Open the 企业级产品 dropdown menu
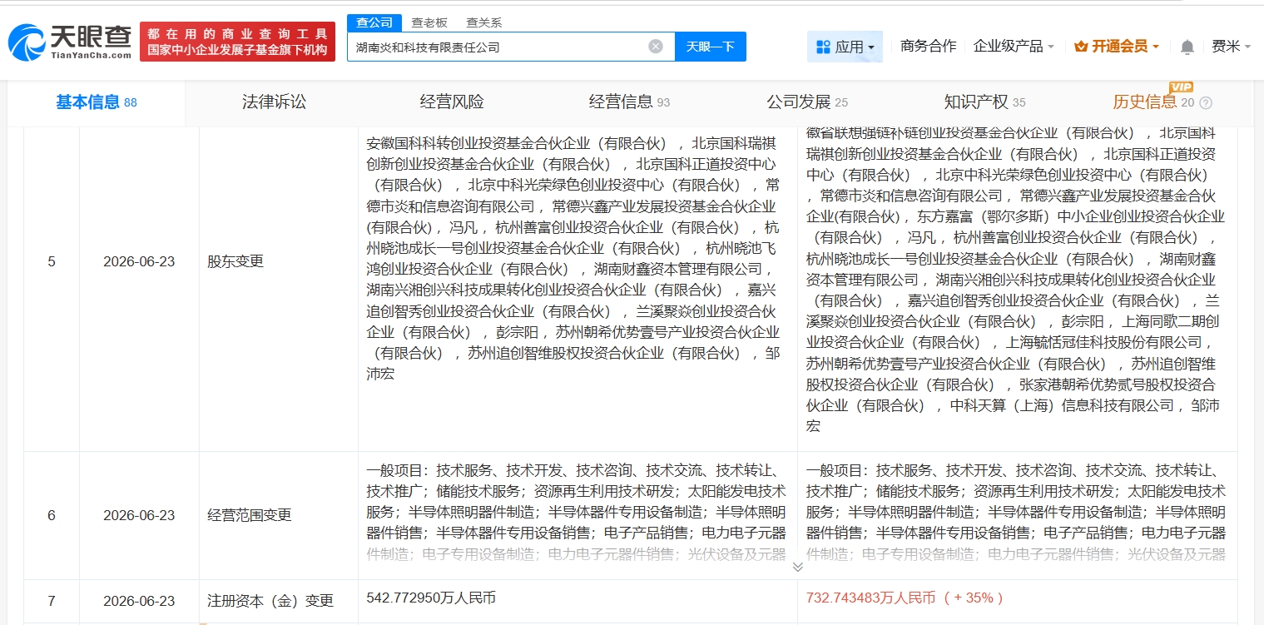The image size is (1264, 625). pyautogui.click(x=1014, y=47)
